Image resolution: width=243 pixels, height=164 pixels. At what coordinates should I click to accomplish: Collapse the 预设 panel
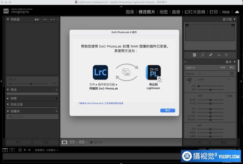8,90
